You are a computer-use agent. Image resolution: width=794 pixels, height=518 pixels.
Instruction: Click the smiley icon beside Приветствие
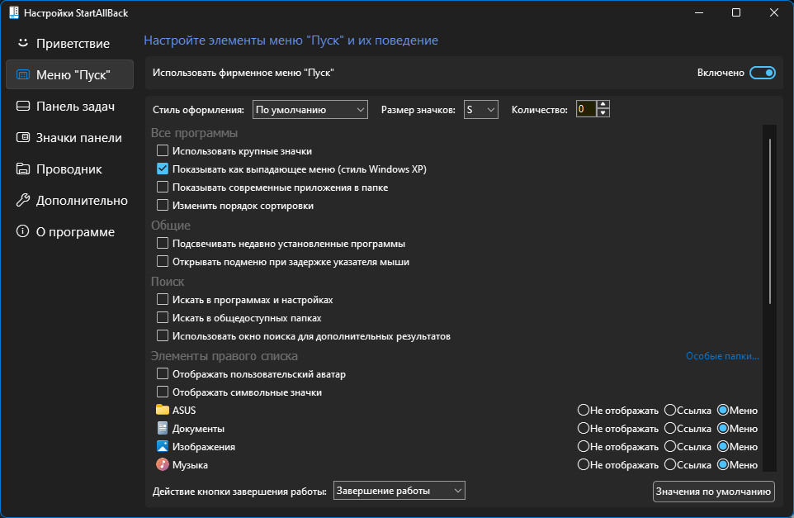23,43
